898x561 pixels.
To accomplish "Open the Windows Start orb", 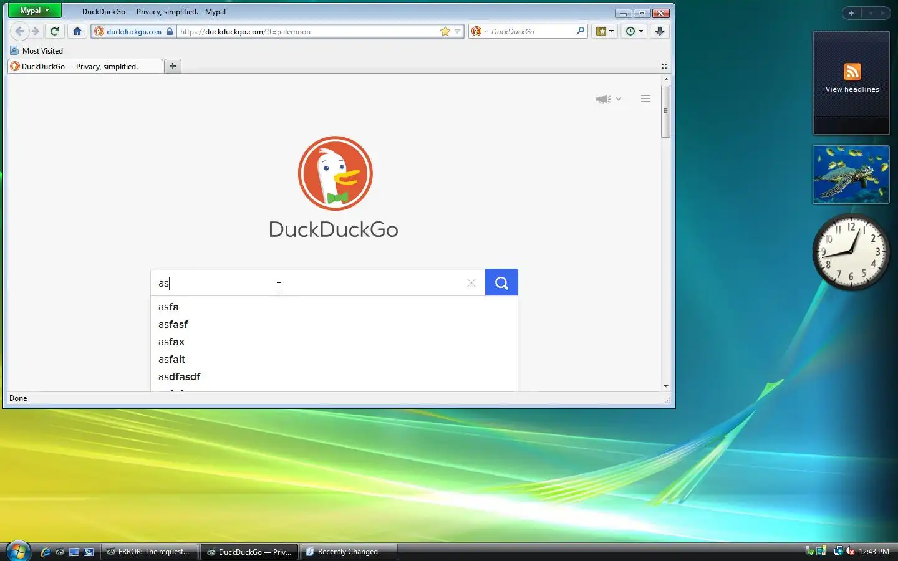I will [x=17, y=551].
